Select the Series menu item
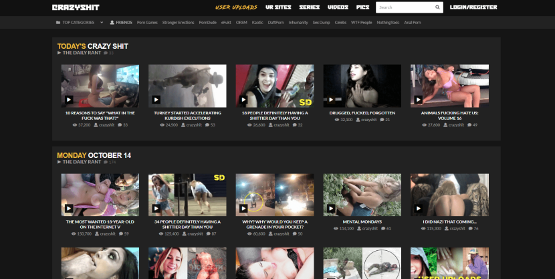555x279 pixels. [x=309, y=7]
